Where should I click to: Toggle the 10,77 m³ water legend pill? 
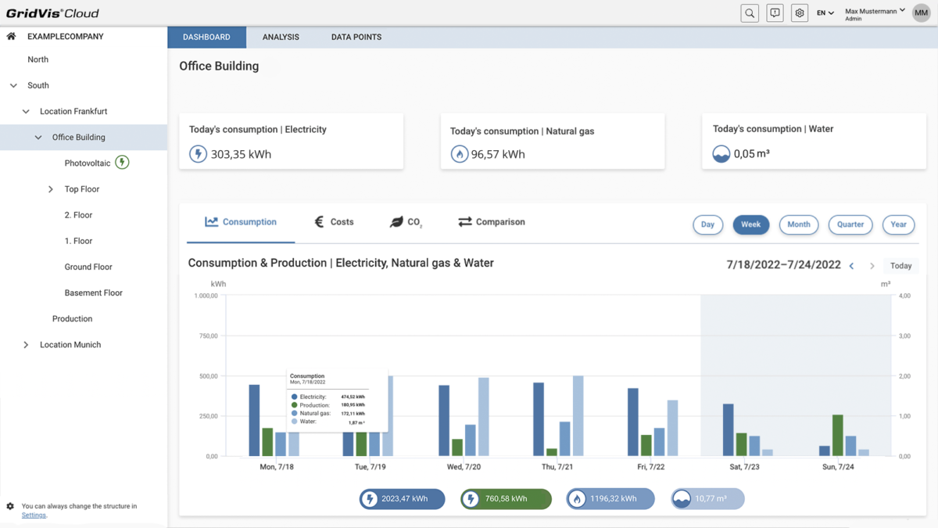point(707,499)
